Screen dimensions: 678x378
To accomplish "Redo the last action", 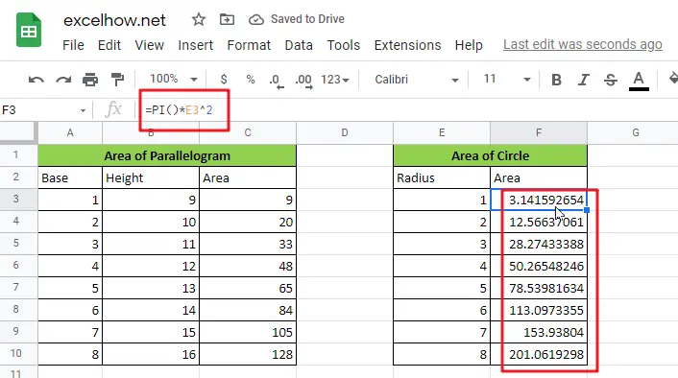I will [63, 80].
